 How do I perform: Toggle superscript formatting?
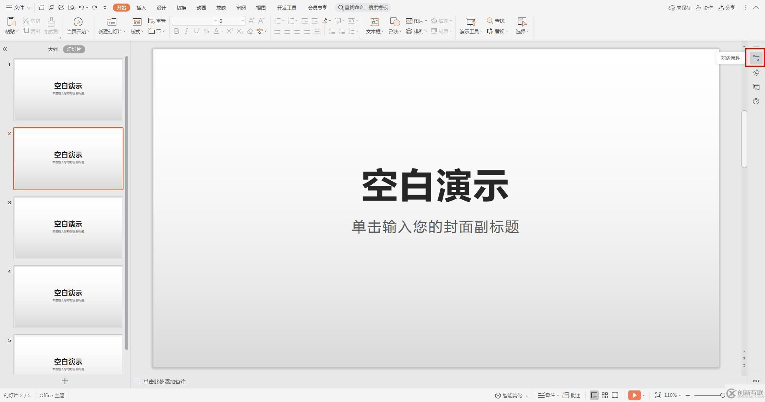coord(229,31)
